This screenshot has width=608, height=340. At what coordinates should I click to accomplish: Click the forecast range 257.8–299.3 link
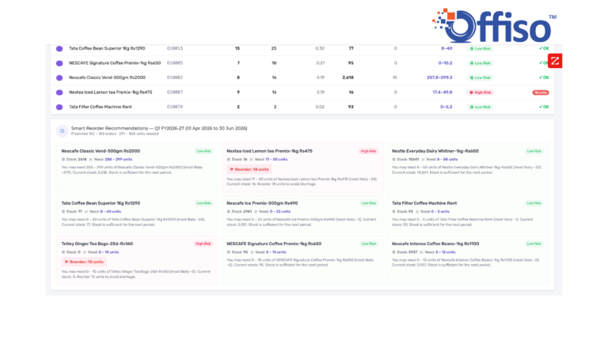[x=439, y=77]
